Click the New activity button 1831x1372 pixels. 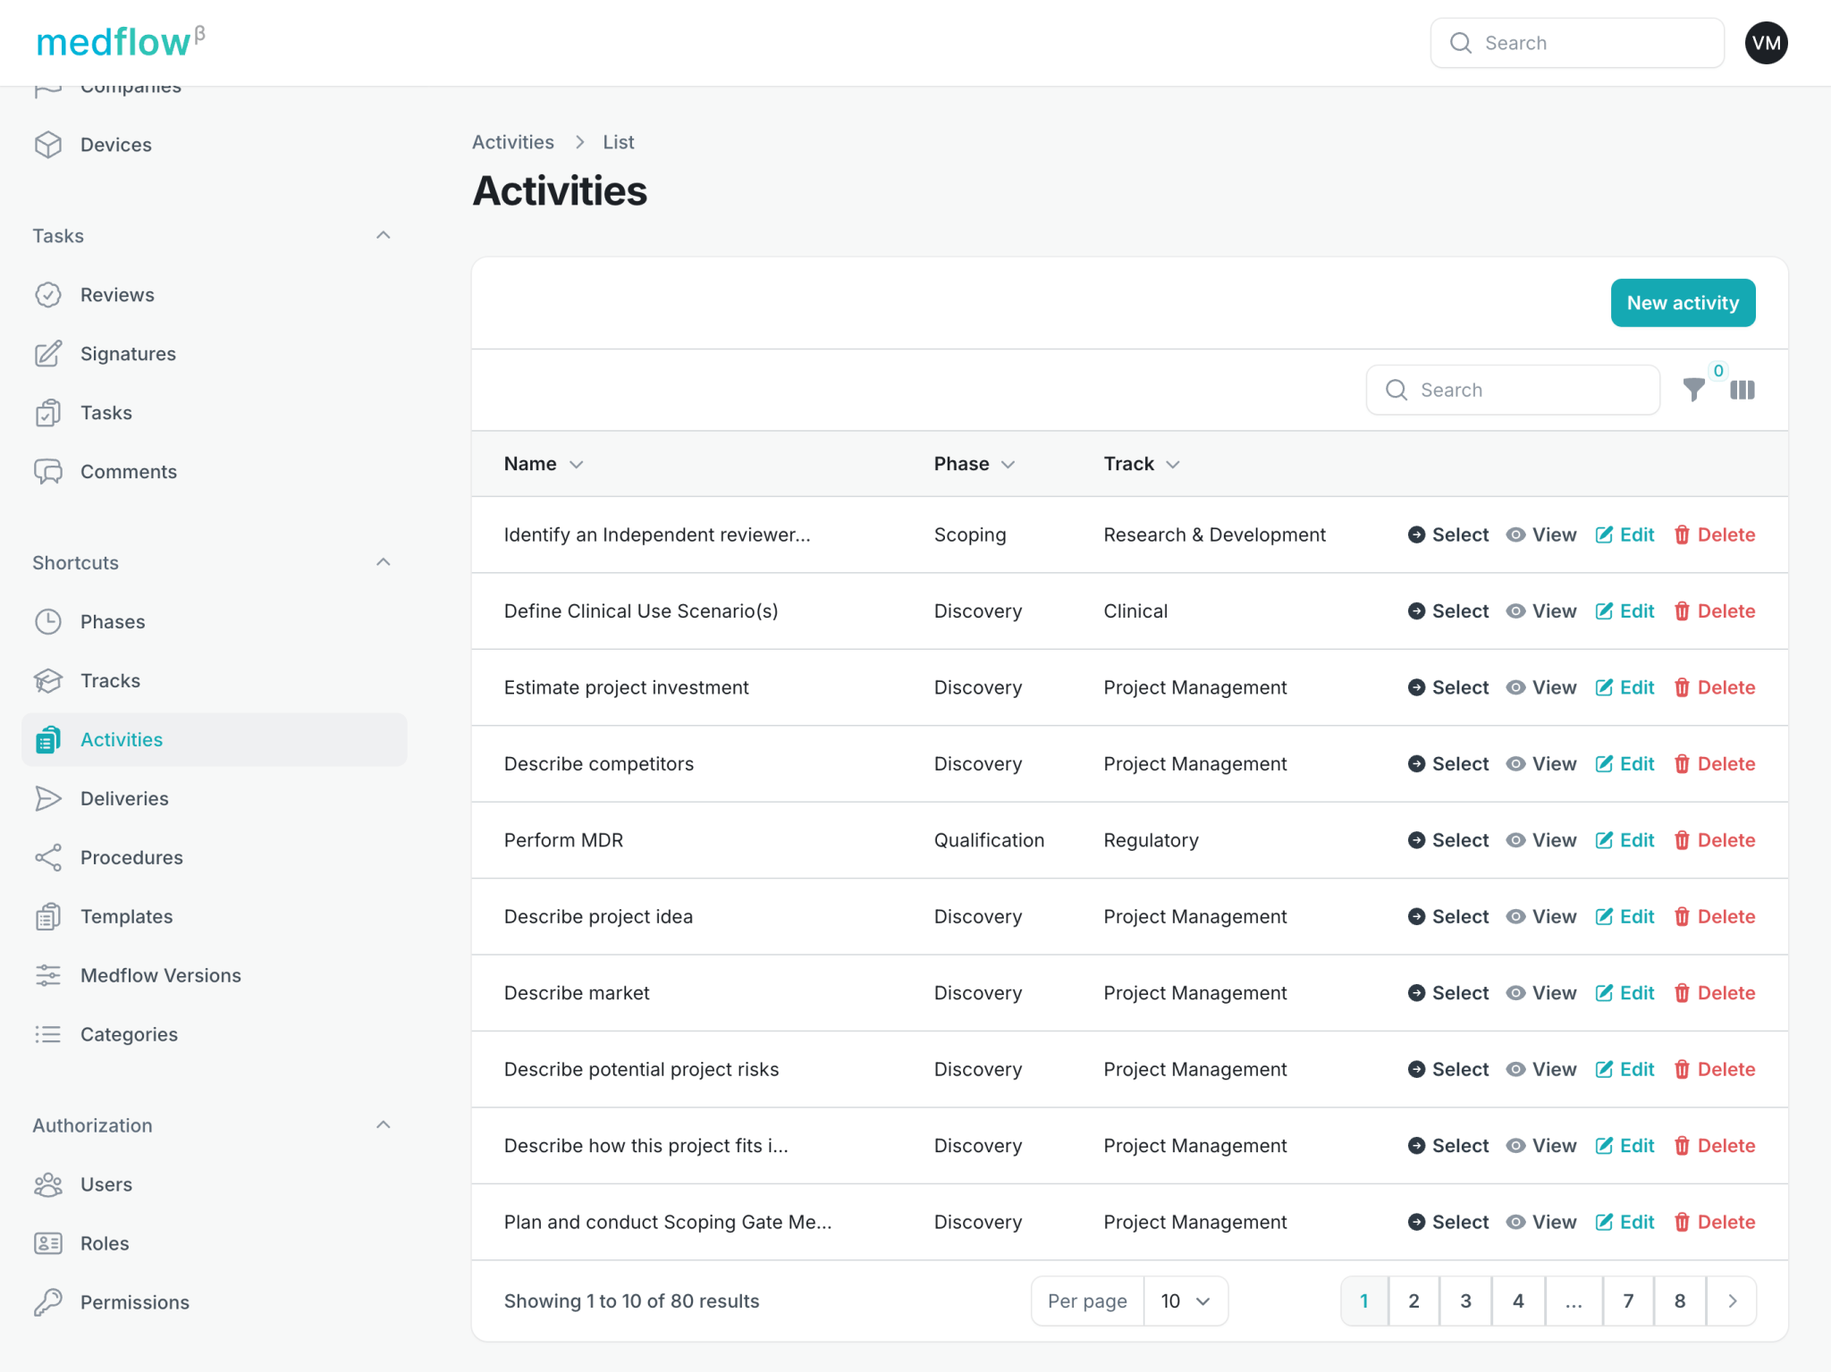pyautogui.click(x=1683, y=303)
